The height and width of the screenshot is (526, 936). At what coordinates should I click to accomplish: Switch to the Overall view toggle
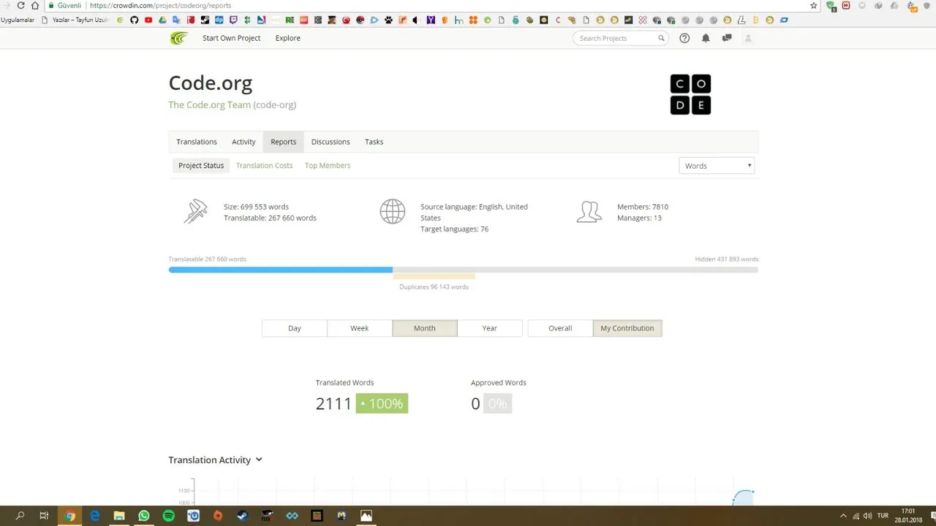coord(560,328)
